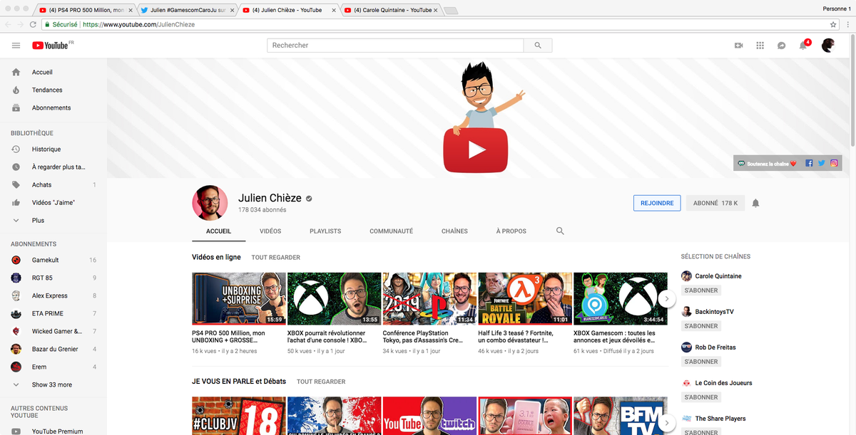856x435 pixels.
Task: Switch to the PLAYLISTS channel tab
Action: [x=325, y=231]
